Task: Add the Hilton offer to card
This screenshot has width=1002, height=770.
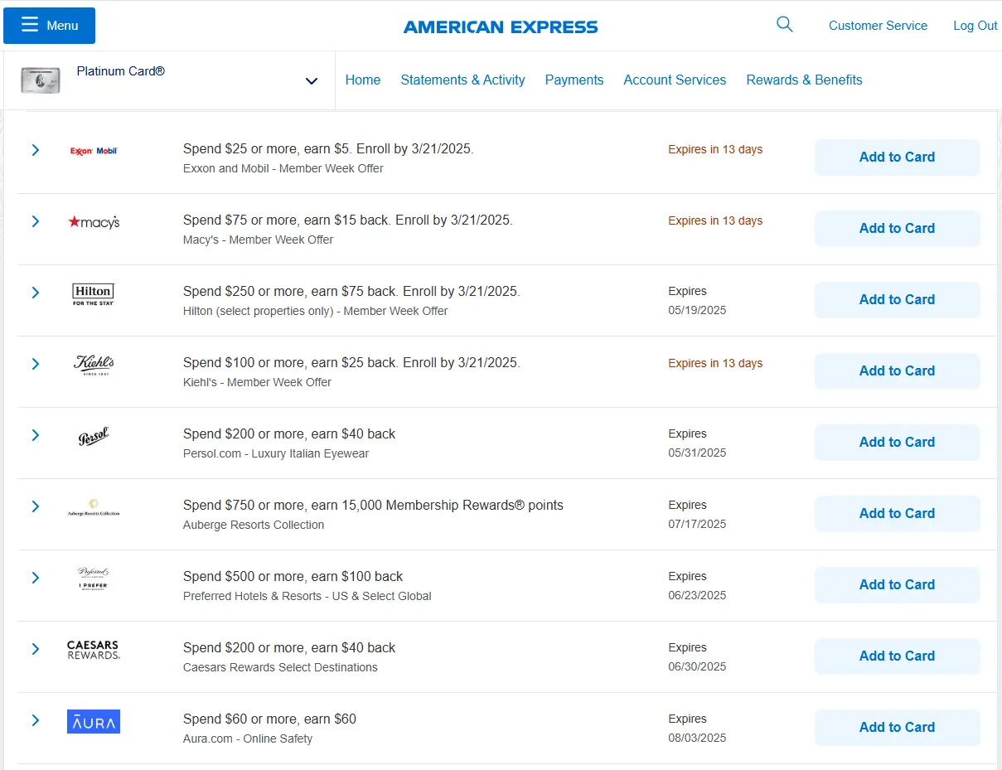Action: pos(897,300)
